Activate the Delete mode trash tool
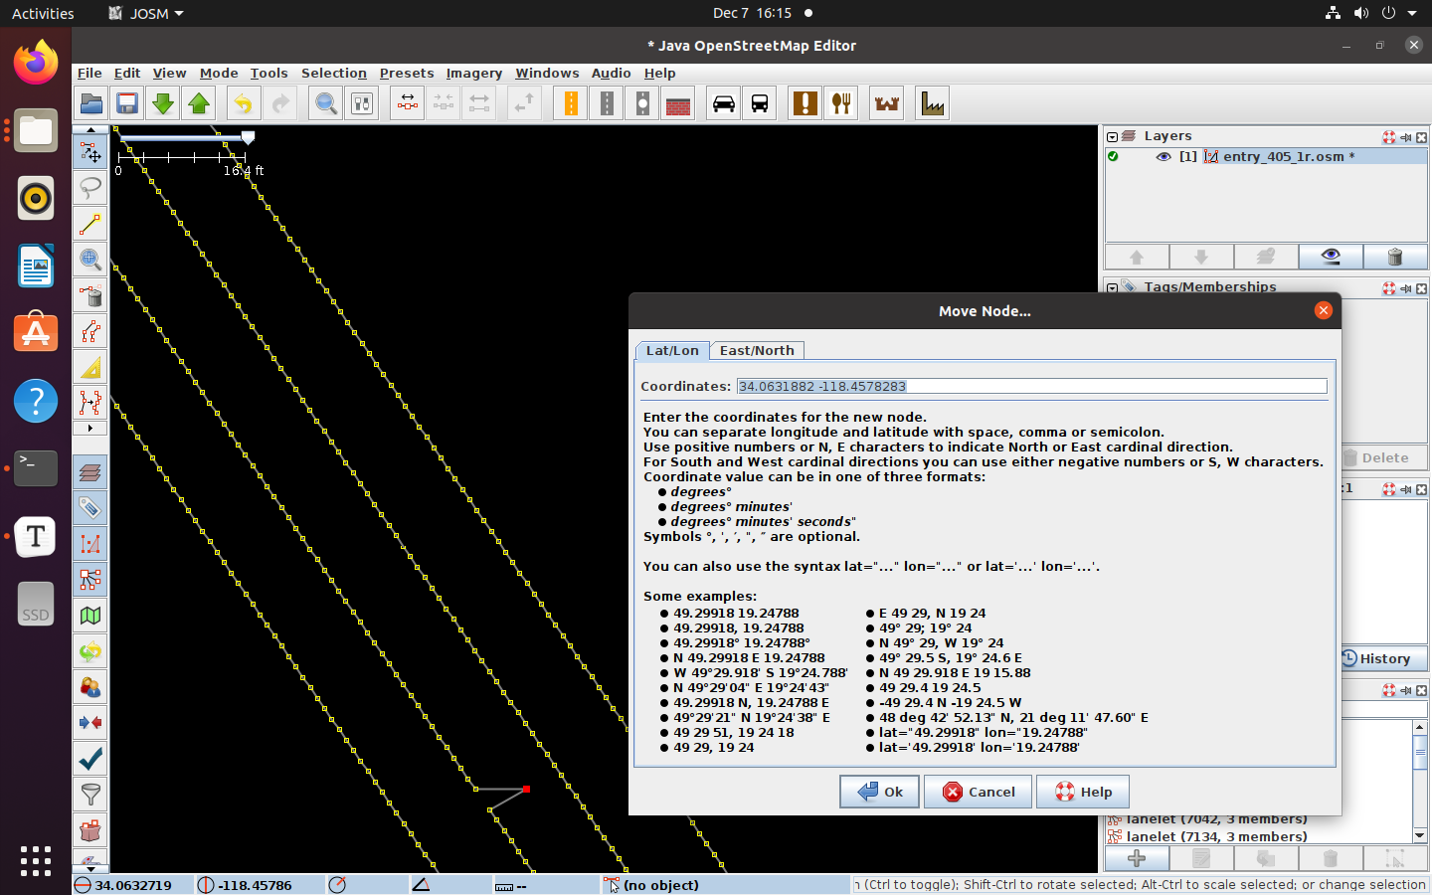The height and width of the screenshot is (895, 1432). [90, 295]
